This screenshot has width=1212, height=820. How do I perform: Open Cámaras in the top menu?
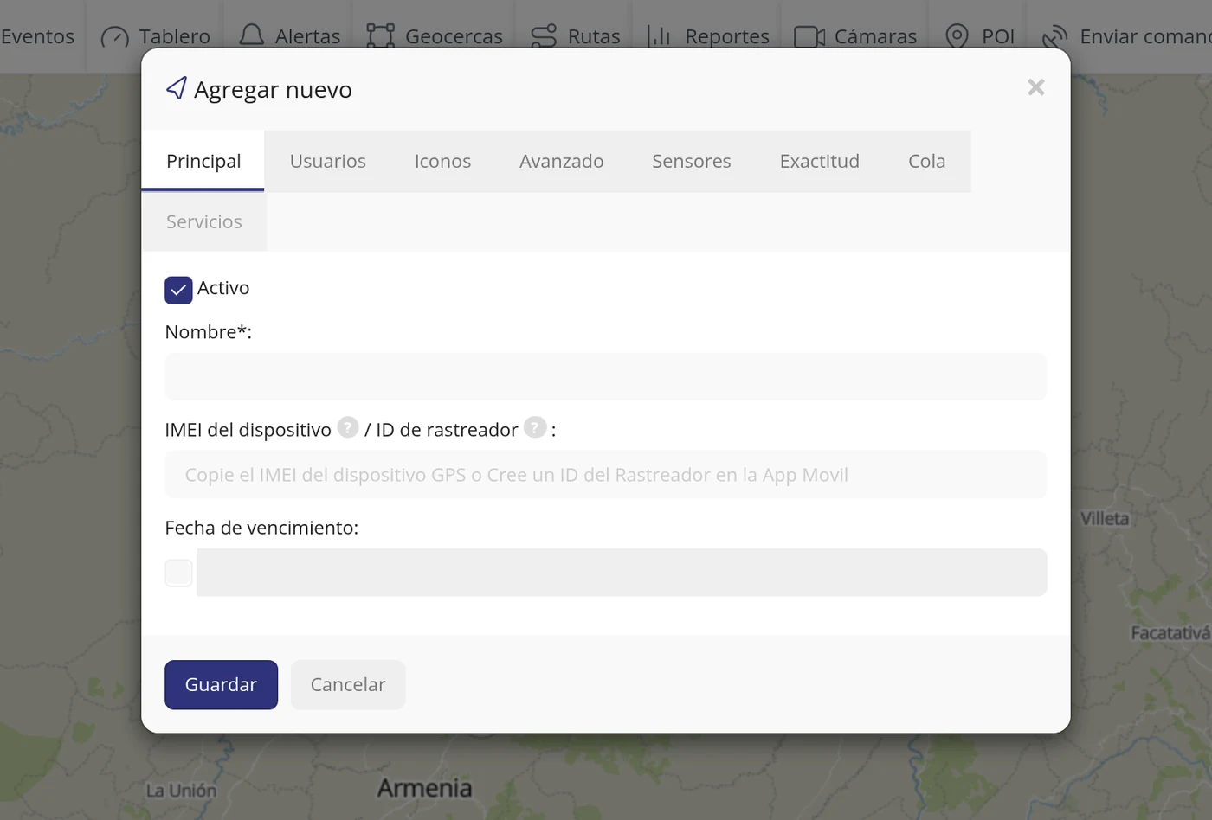point(855,36)
